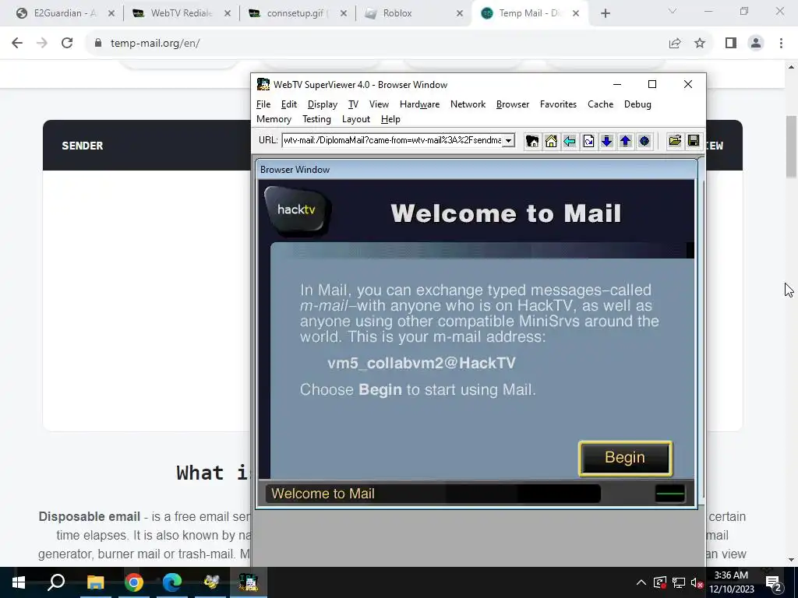Viewport: 798px width, 598px height.
Task: Click the open folder icon in WebTV toolbar
Action: 675,141
